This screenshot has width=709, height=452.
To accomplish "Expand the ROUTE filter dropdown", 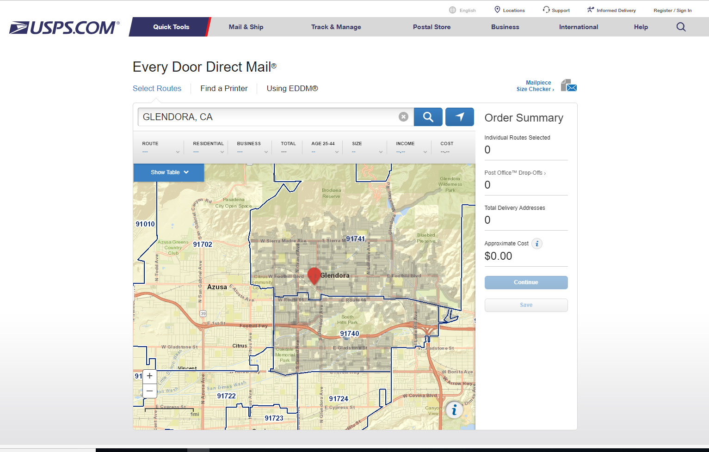I will [x=178, y=152].
